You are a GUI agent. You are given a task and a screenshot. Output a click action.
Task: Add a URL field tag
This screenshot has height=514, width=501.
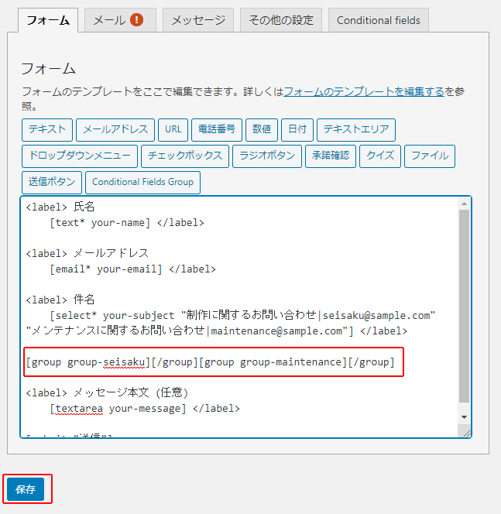click(x=173, y=130)
